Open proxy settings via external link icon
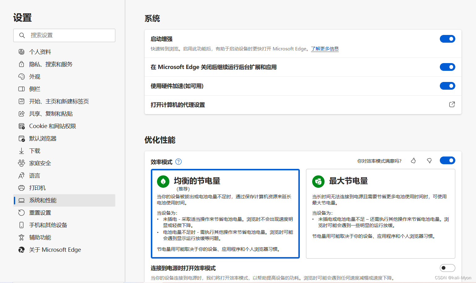 click(x=452, y=105)
